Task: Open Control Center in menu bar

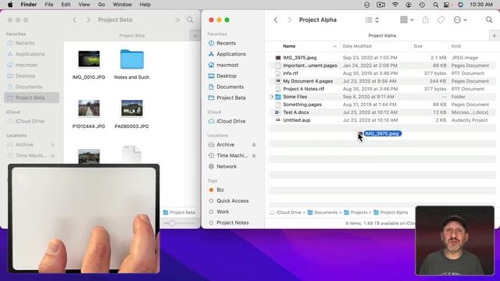Action: click(x=447, y=5)
